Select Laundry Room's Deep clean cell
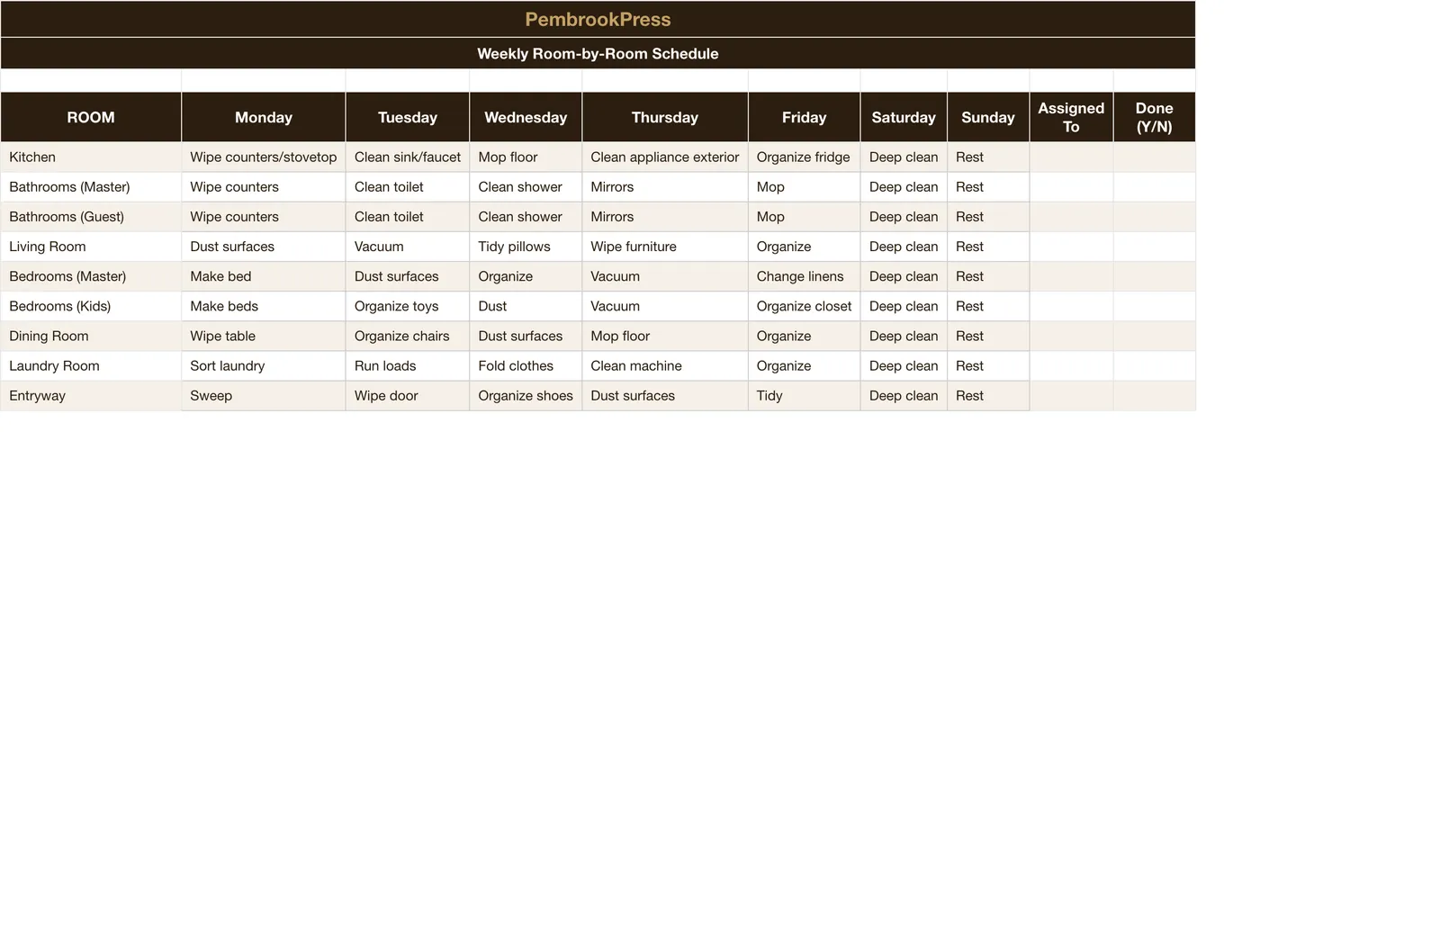 (904, 364)
